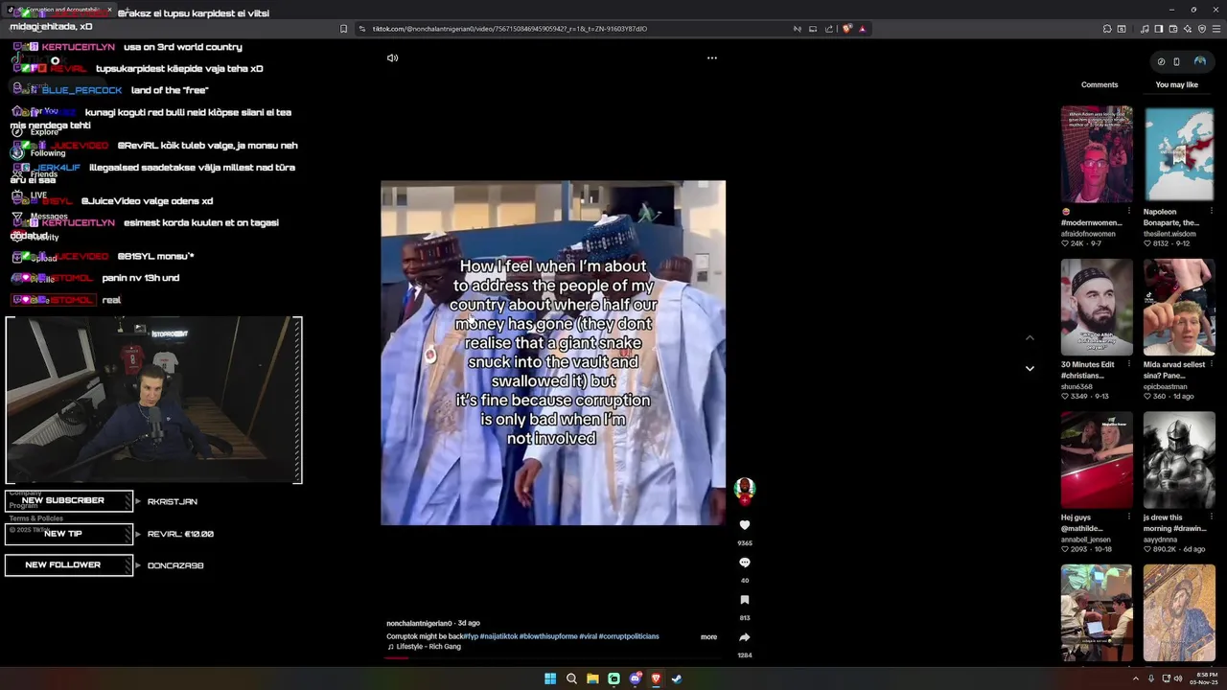Toggle the Brave sidebar panel

tap(1158, 29)
